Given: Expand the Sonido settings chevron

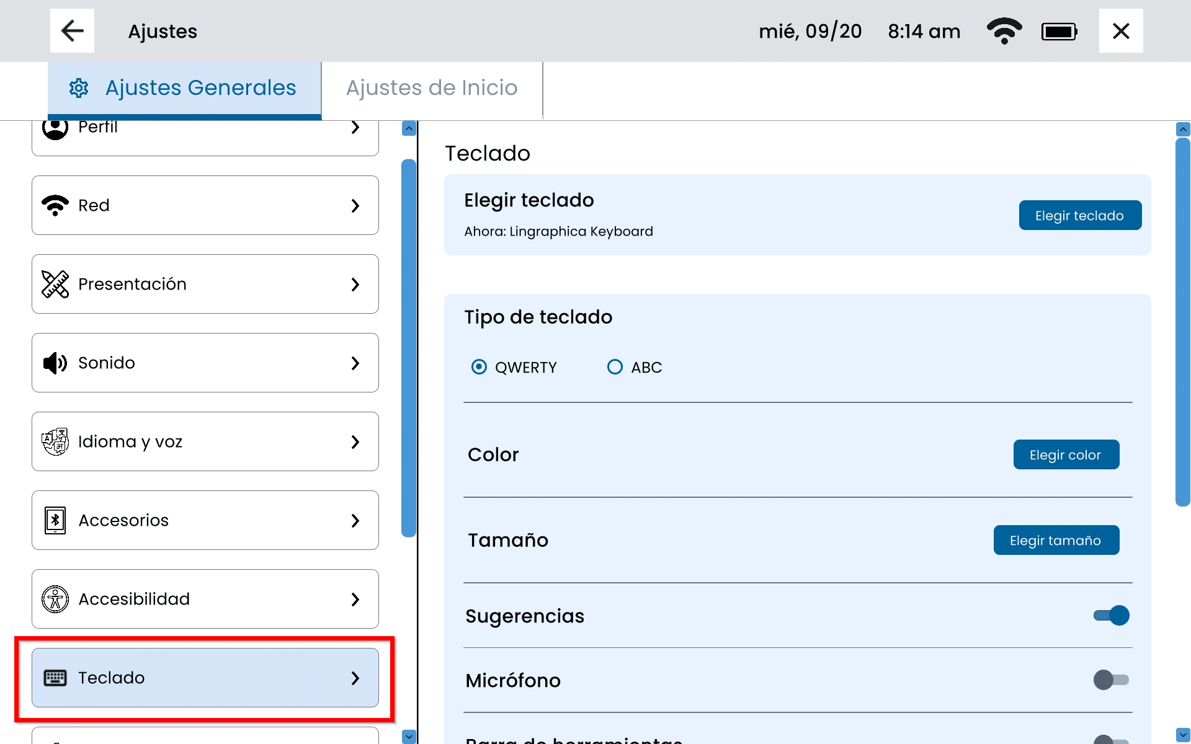Looking at the screenshot, I should (x=355, y=363).
